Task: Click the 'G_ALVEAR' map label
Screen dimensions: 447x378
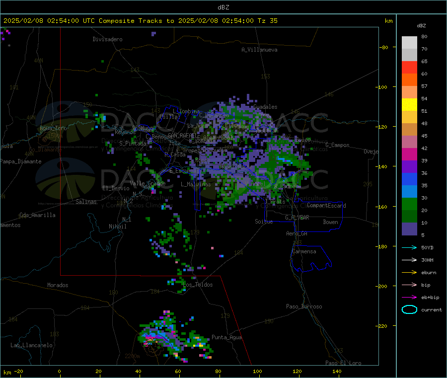Action: coord(297,218)
